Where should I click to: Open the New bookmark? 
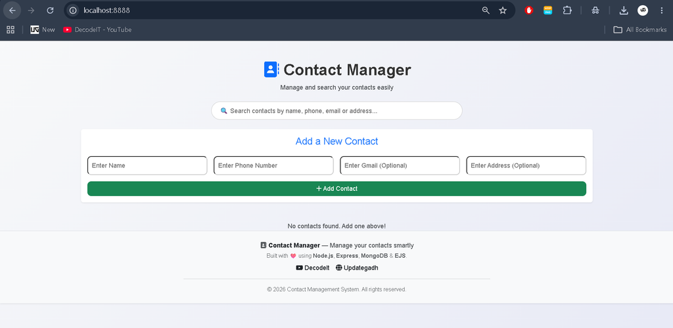(x=43, y=30)
